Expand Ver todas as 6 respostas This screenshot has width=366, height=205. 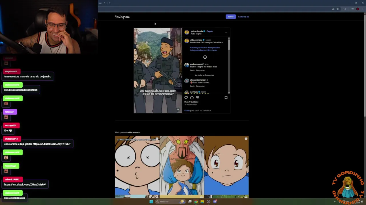point(204,75)
